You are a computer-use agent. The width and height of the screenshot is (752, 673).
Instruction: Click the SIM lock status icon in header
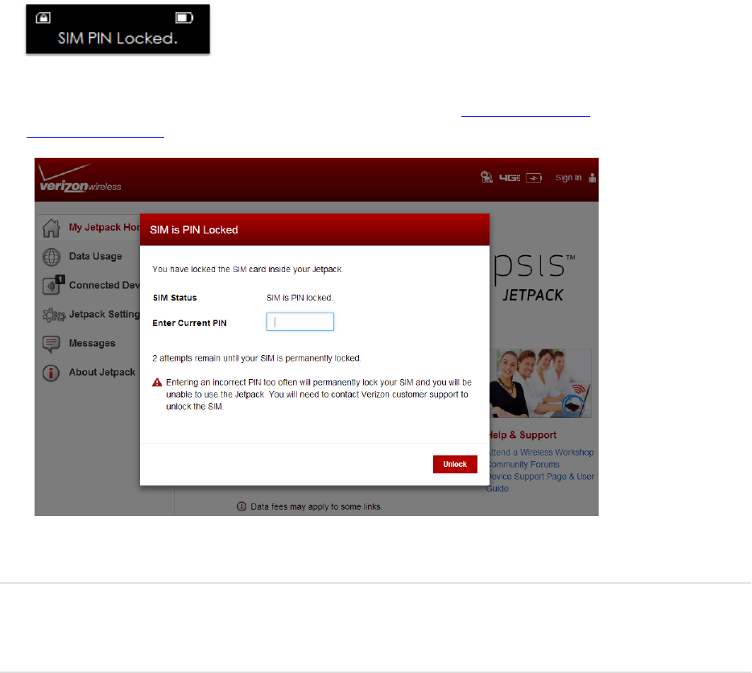tap(486, 177)
